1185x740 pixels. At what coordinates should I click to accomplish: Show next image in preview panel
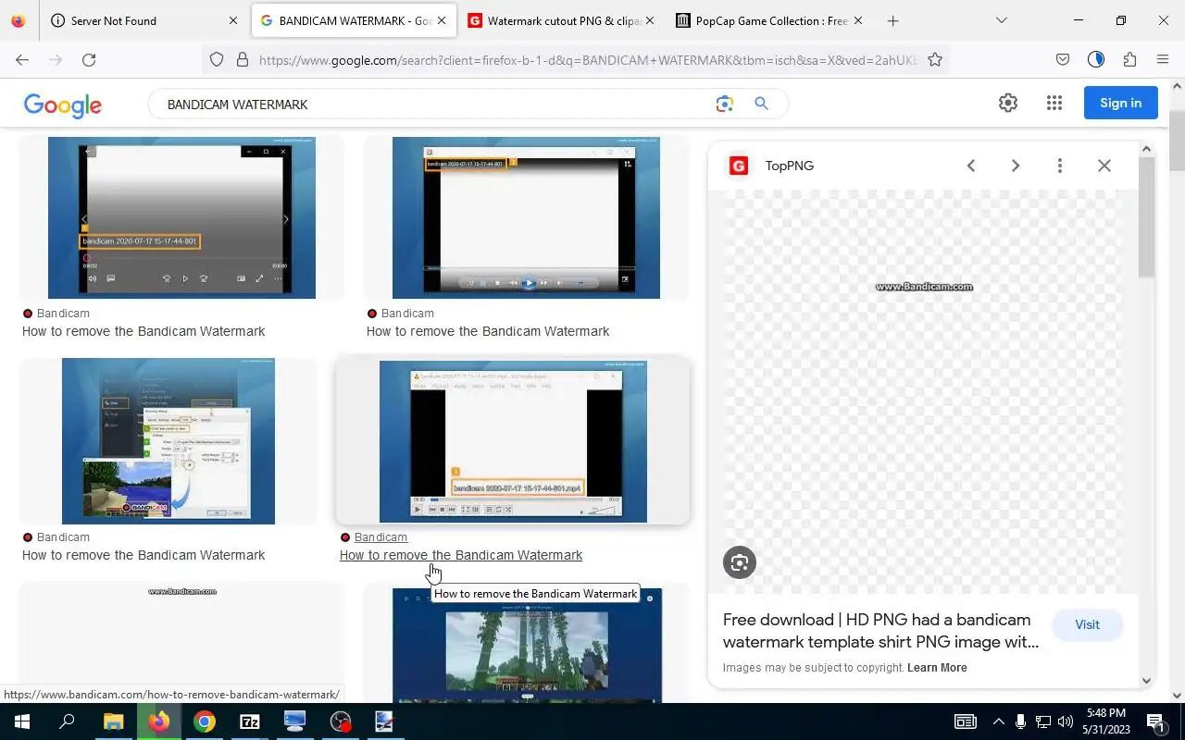click(1016, 166)
